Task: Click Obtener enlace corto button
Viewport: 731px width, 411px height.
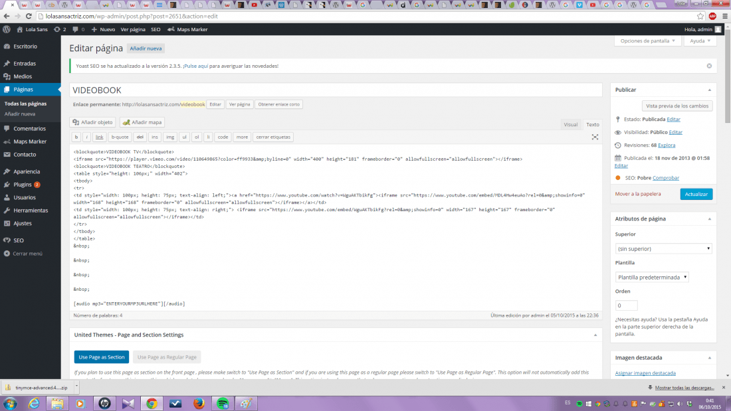Action: coord(279,104)
